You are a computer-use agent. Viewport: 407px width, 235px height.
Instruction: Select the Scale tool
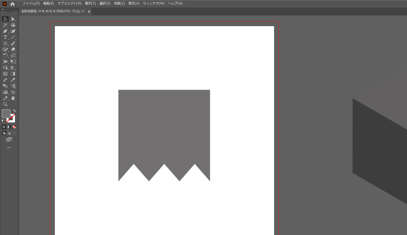[x=13, y=56]
